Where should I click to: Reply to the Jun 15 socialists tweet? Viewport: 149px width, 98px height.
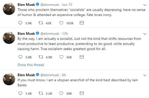click(20, 23)
